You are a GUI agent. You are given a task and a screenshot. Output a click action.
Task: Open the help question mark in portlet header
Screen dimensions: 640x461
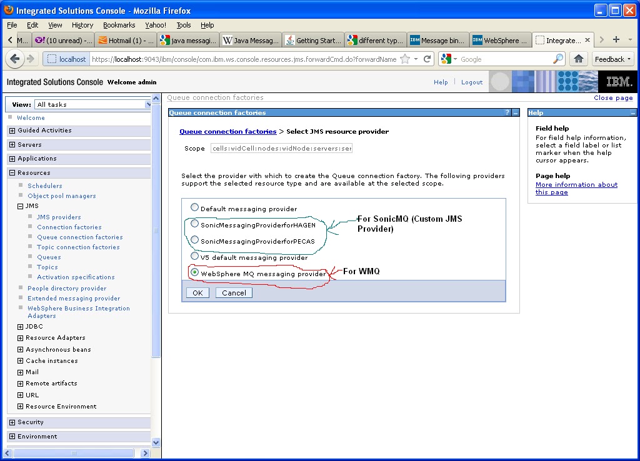tap(507, 112)
